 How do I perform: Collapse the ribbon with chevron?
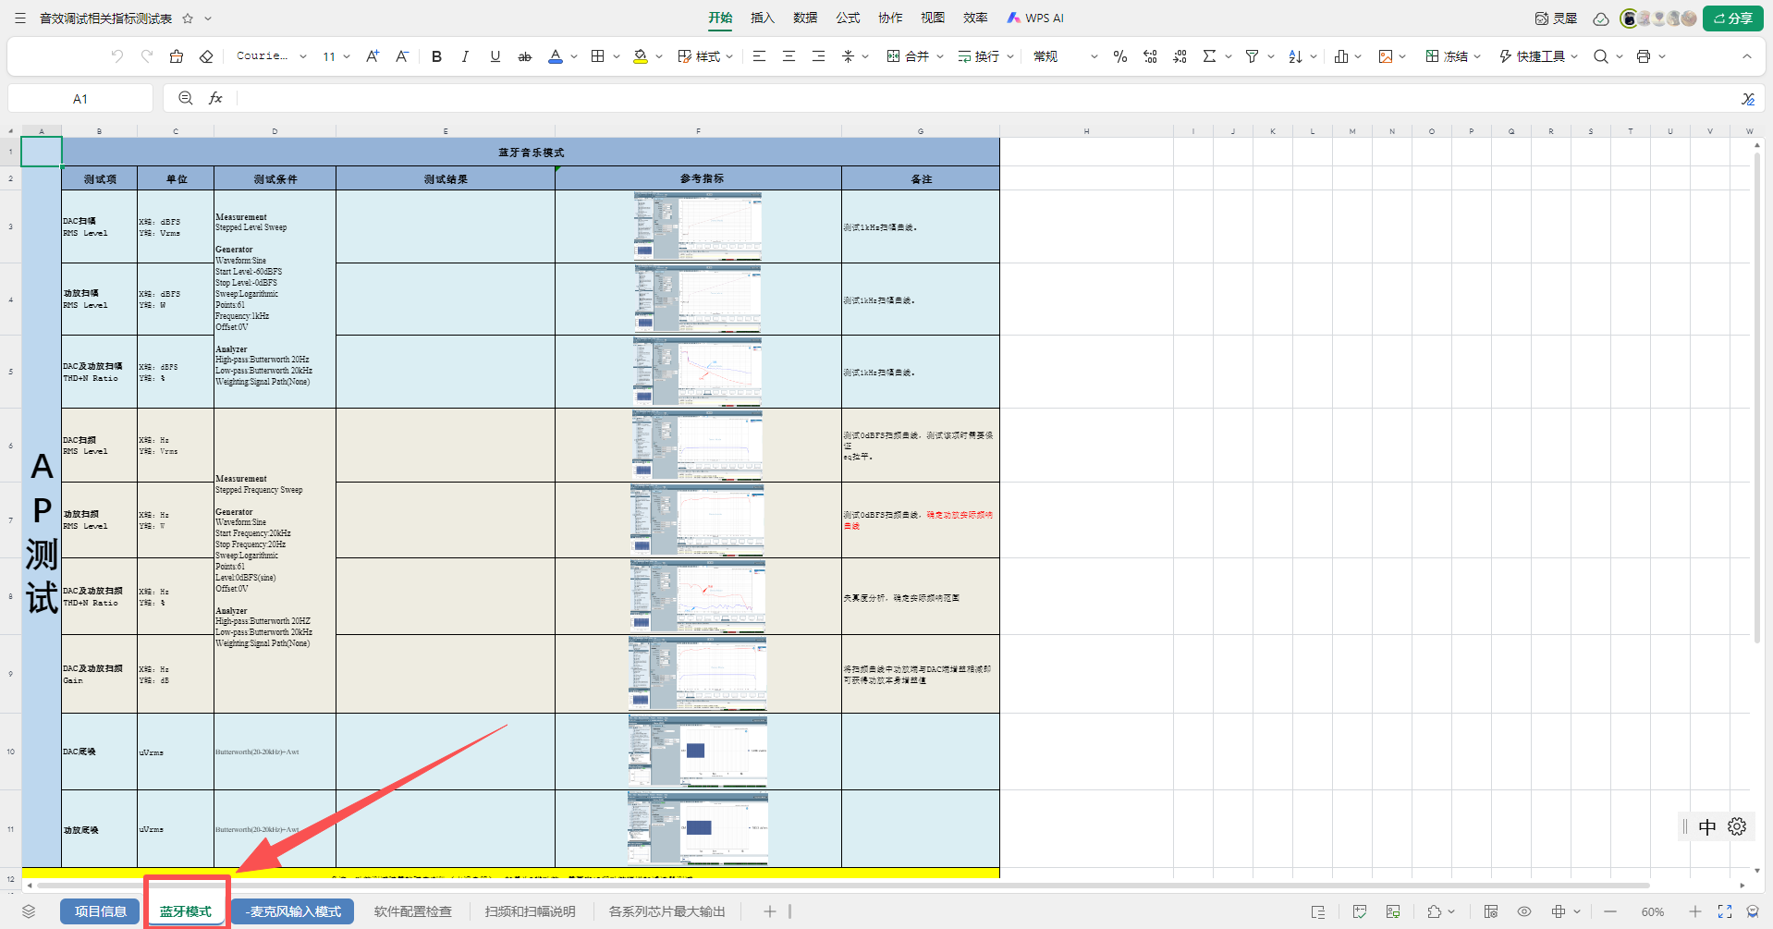coord(1747,56)
